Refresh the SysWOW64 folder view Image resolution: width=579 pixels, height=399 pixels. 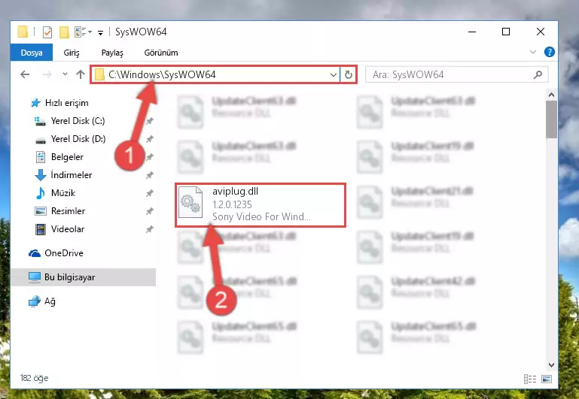pos(348,75)
